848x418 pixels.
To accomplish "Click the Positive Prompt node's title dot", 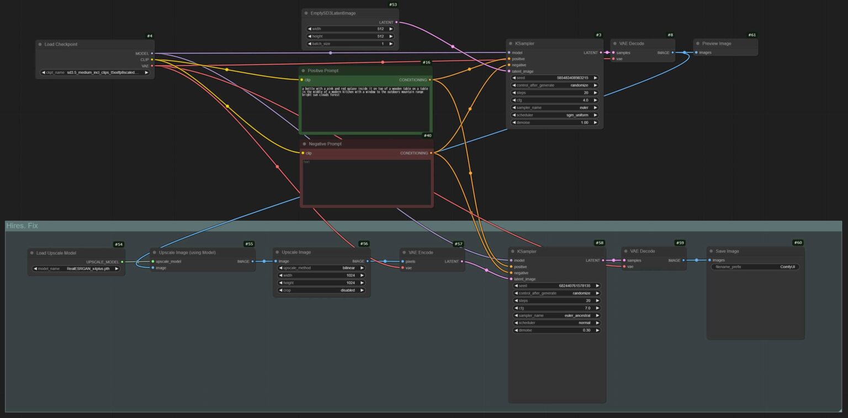I will 303,71.
